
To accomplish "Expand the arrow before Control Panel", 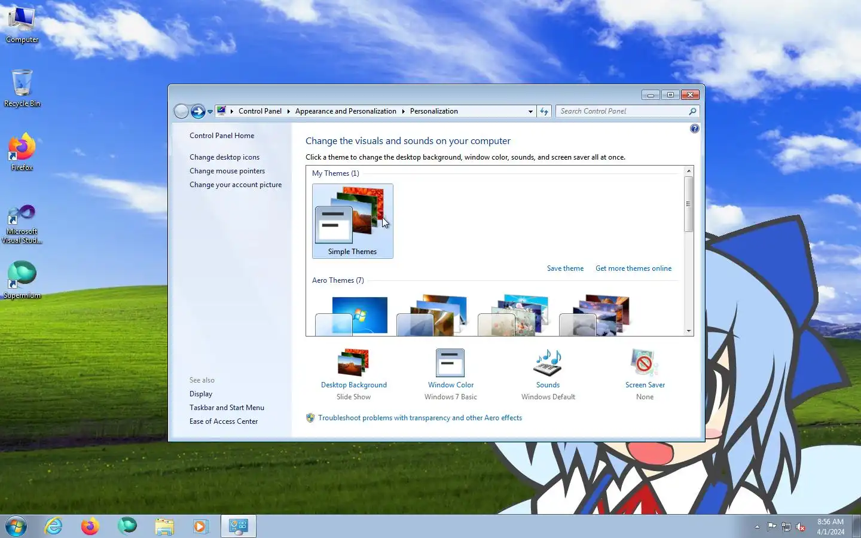I will [232, 111].
